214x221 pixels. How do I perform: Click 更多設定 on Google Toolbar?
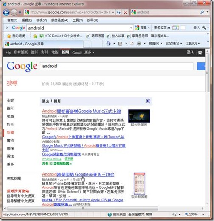[x=162, y=28]
